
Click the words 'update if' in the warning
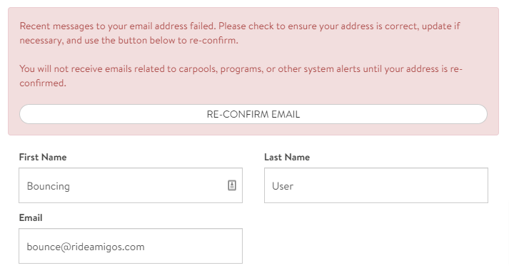(x=441, y=26)
